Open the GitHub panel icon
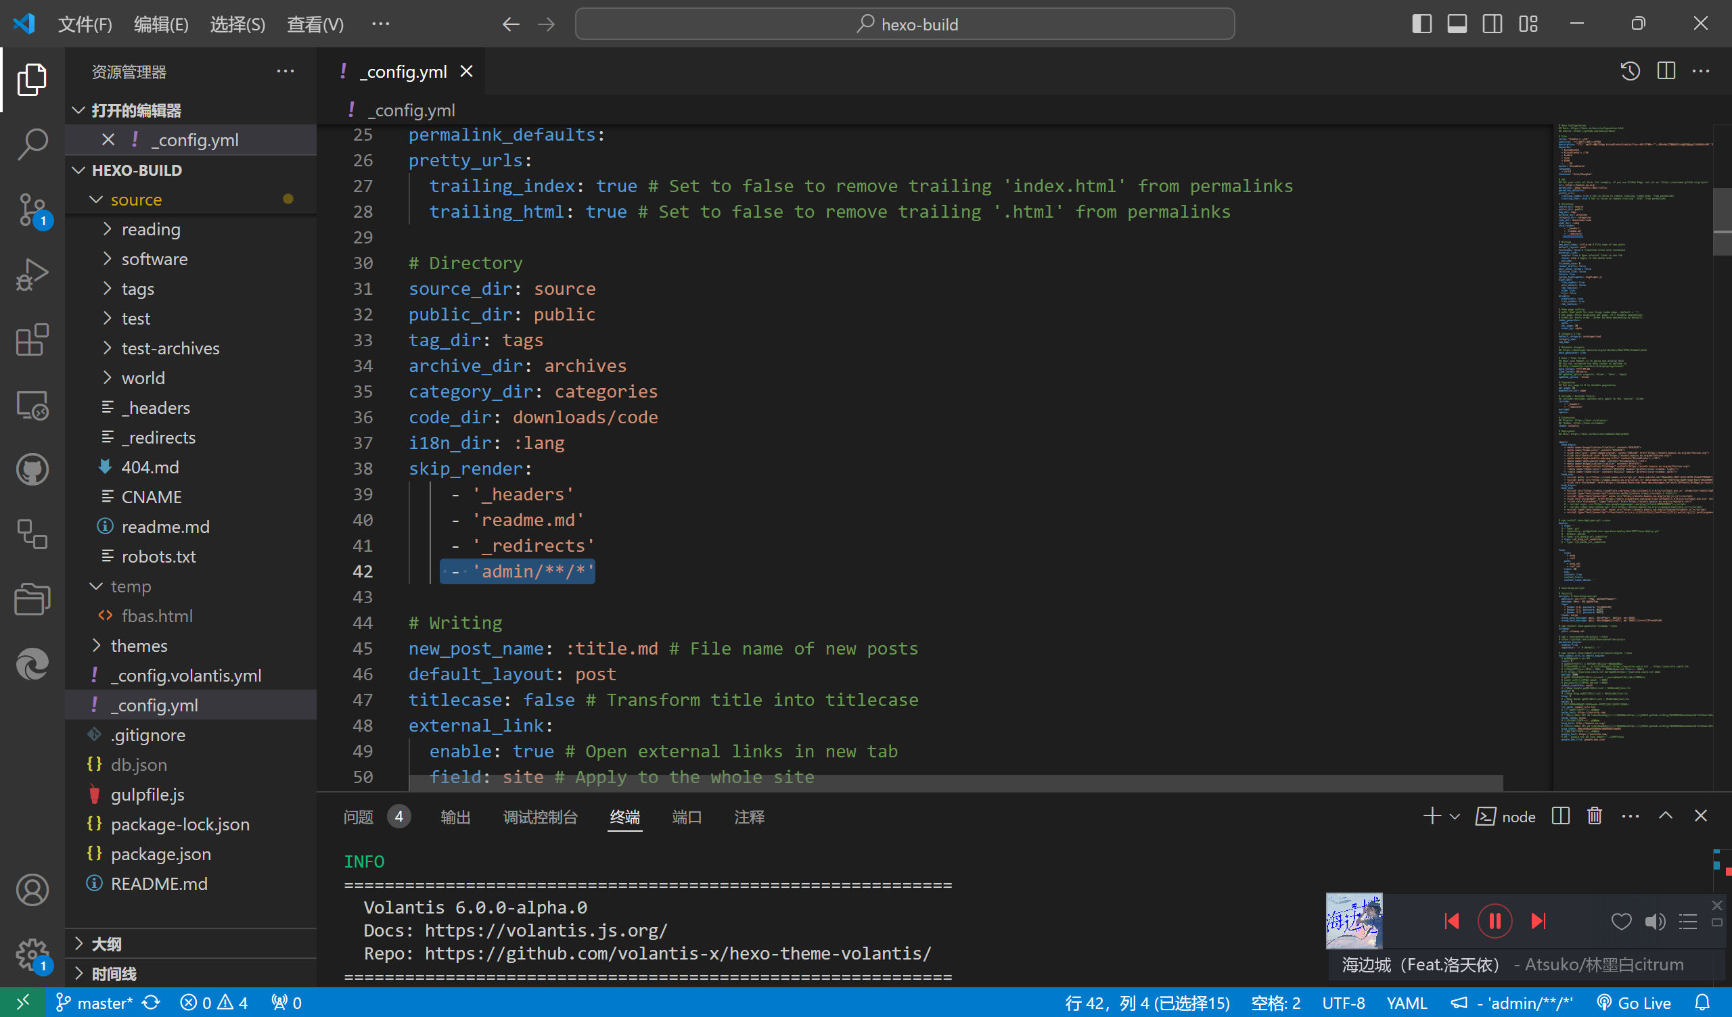This screenshot has width=1732, height=1017. [32, 470]
